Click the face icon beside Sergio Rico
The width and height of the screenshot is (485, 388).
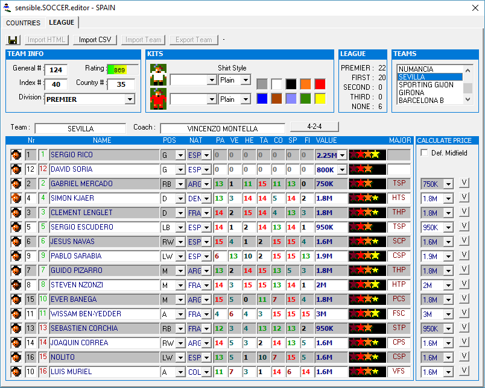[16, 155]
